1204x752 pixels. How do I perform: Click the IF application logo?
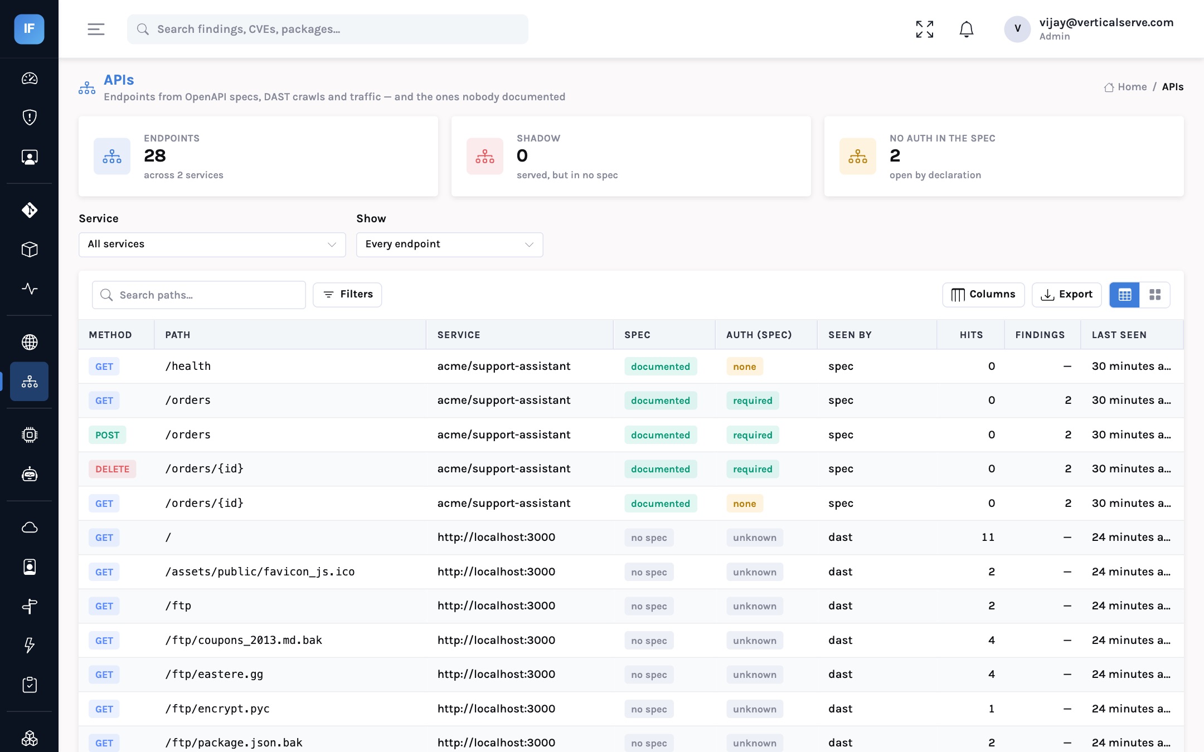click(x=29, y=29)
